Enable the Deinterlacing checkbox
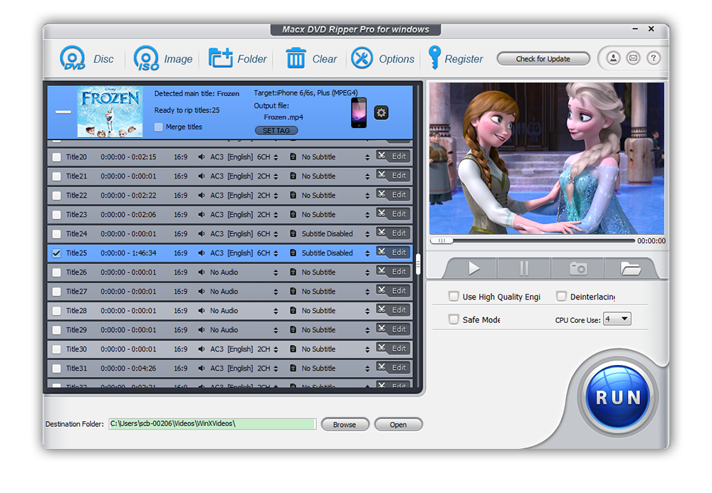 [561, 296]
